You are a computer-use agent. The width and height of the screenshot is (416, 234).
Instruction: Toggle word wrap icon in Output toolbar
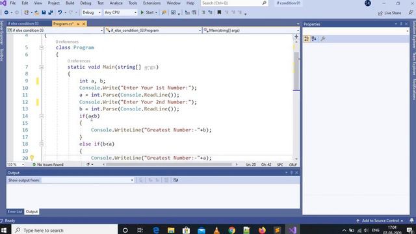[175, 180]
